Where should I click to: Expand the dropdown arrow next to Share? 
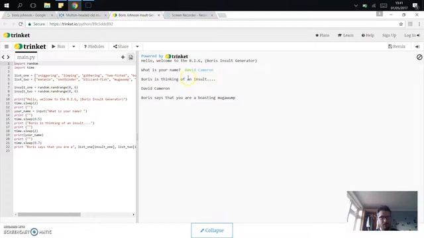click(x=137, y=46)
